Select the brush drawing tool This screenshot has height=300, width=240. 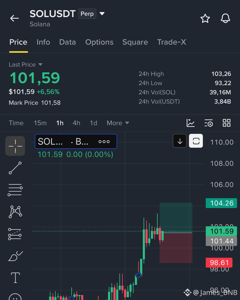coord(16,256)
